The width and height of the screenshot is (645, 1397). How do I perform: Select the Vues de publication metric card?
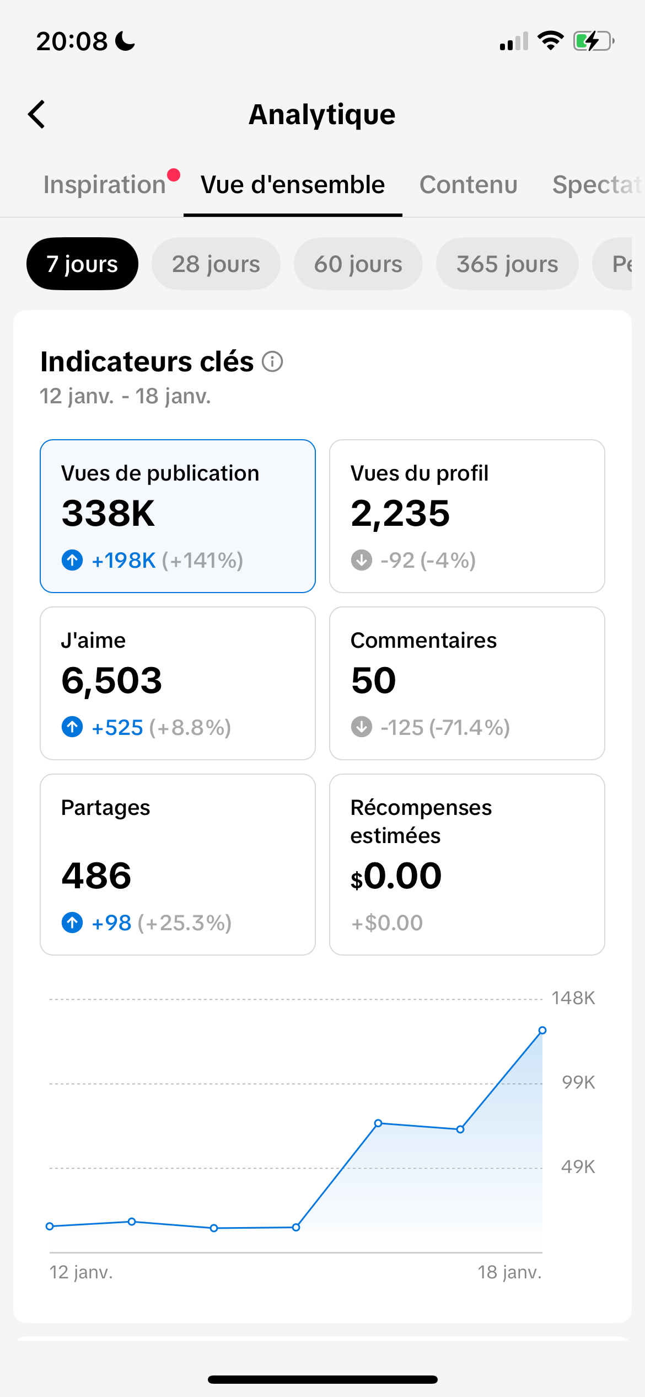178,516
